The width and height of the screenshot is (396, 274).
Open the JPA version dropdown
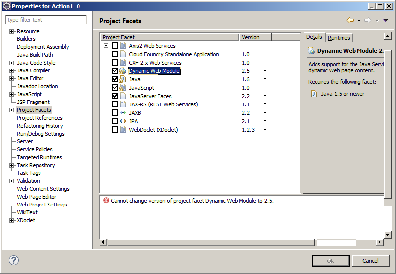pyautogui.click(x=265, y=121)
